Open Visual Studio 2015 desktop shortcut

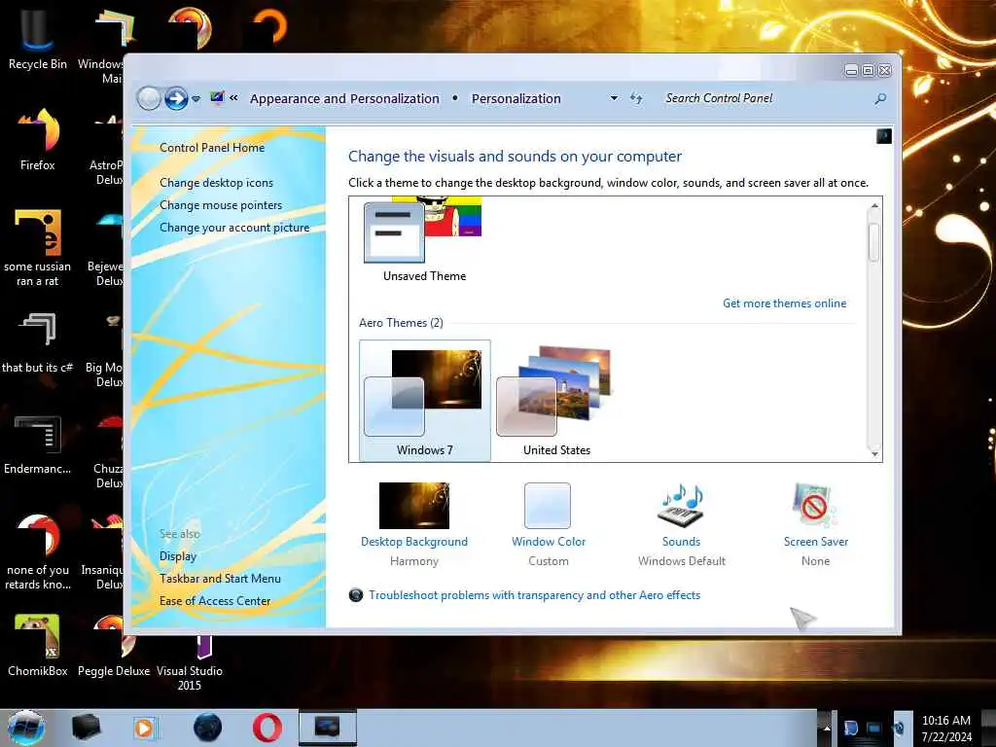pos(190,660)
